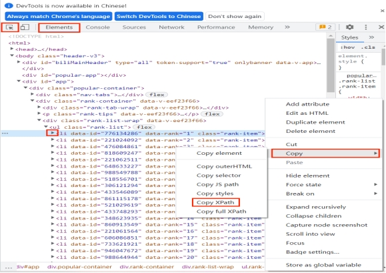
Task: Open the Sources tab
Action: [134, 27]
